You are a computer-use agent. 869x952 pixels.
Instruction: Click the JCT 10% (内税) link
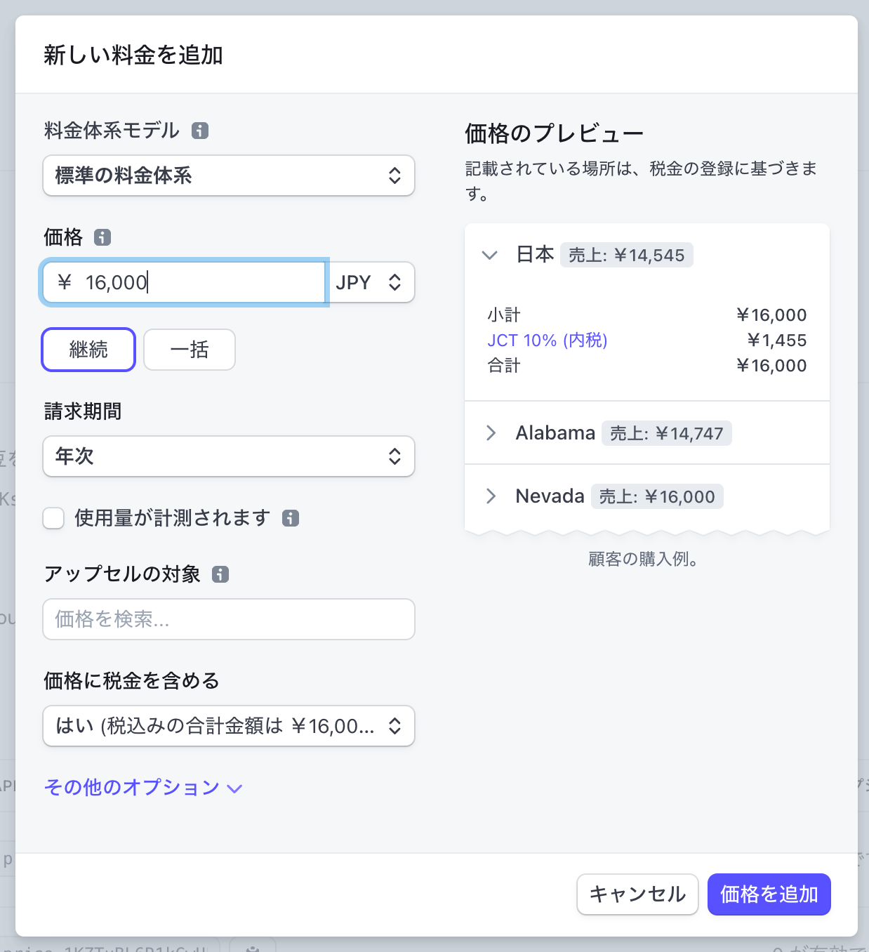[x=548, y=341]
